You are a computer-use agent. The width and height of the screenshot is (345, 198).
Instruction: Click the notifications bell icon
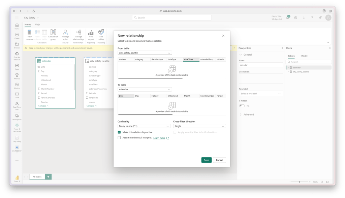(288, 18)
